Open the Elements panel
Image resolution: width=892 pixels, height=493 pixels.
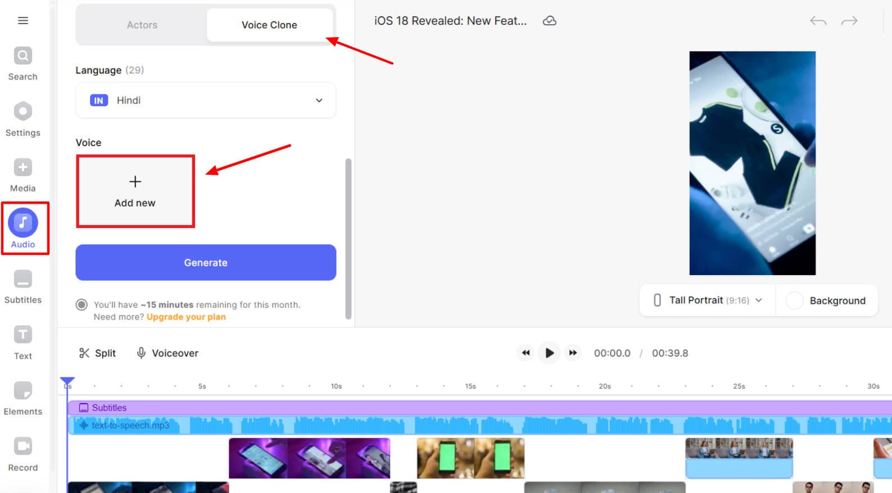(x=23, y=399)
